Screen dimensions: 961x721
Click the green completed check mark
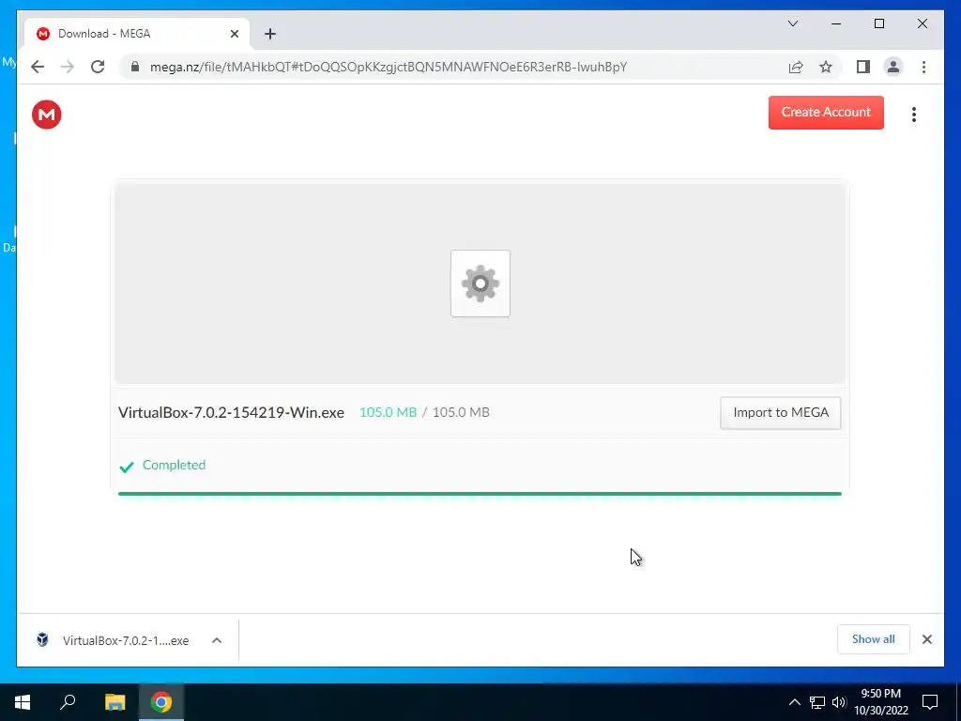click(127, 468)
